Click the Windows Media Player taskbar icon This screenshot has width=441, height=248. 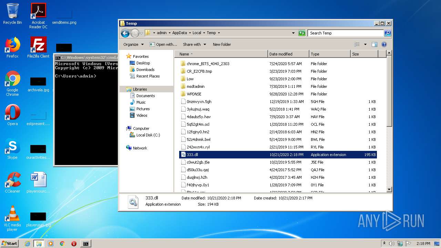click(x=51, y=244)
